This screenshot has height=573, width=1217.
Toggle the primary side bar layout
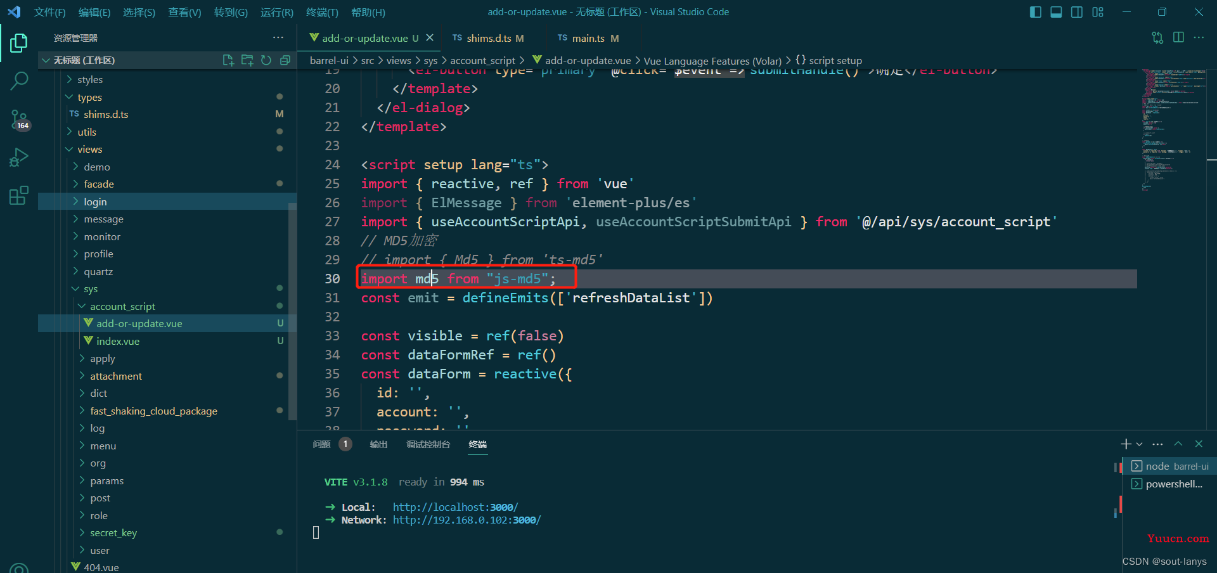click(x=1036, y=12)
